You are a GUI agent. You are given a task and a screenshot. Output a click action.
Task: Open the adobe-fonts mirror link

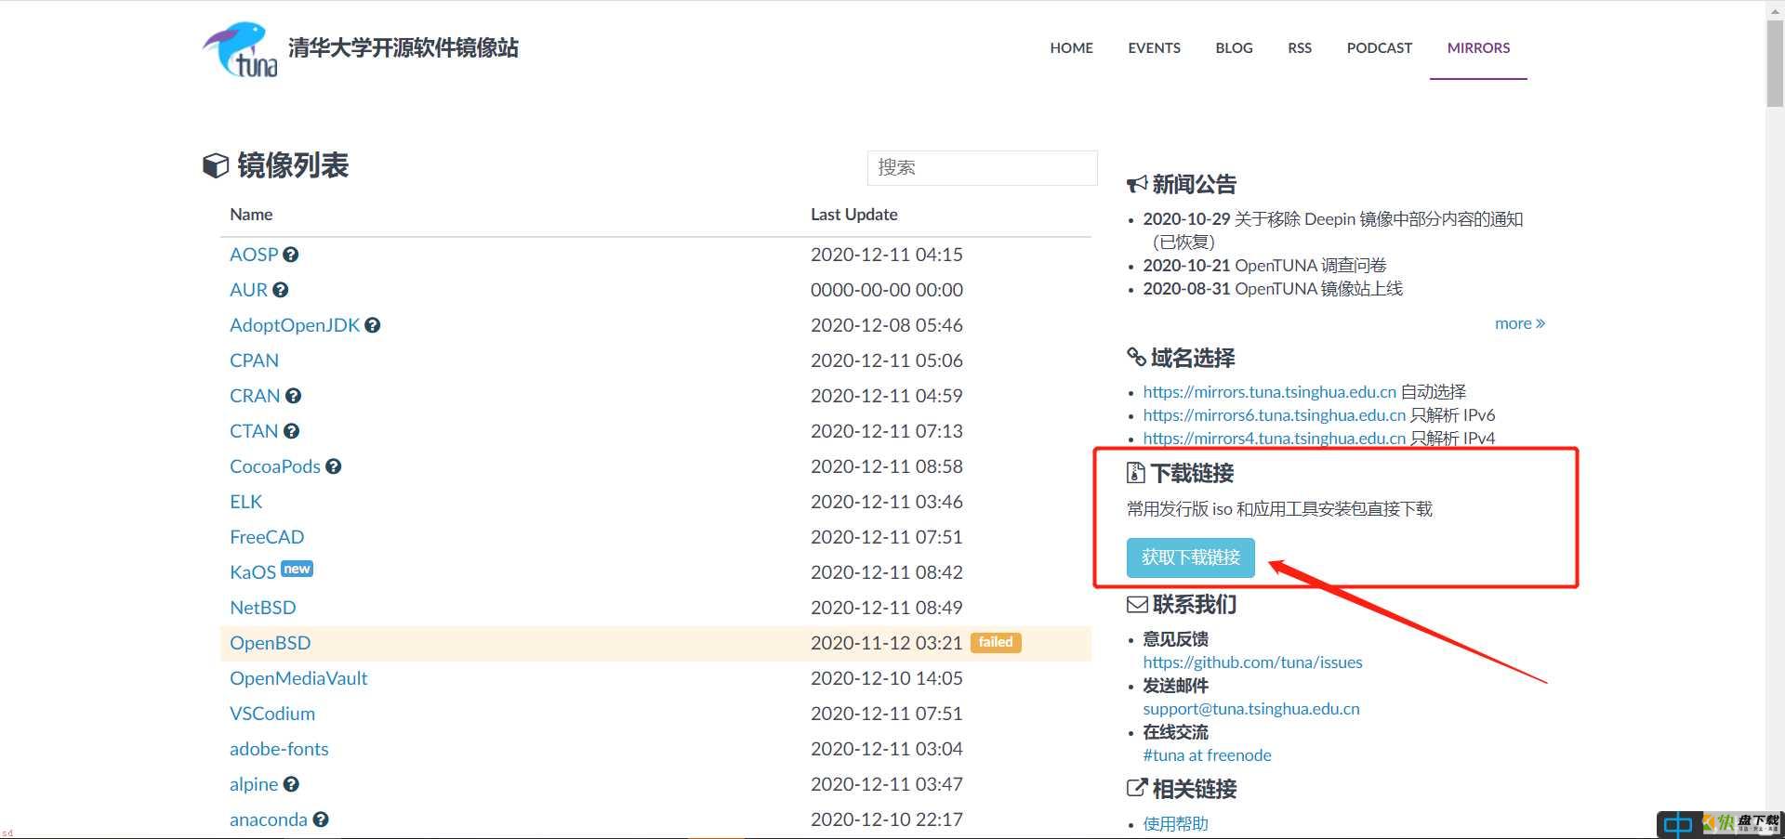pos(279,749)
